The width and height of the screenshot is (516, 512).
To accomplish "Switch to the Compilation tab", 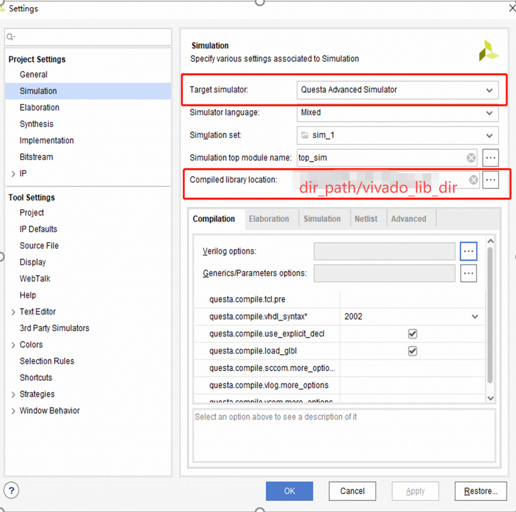I will tap(214, 219).
